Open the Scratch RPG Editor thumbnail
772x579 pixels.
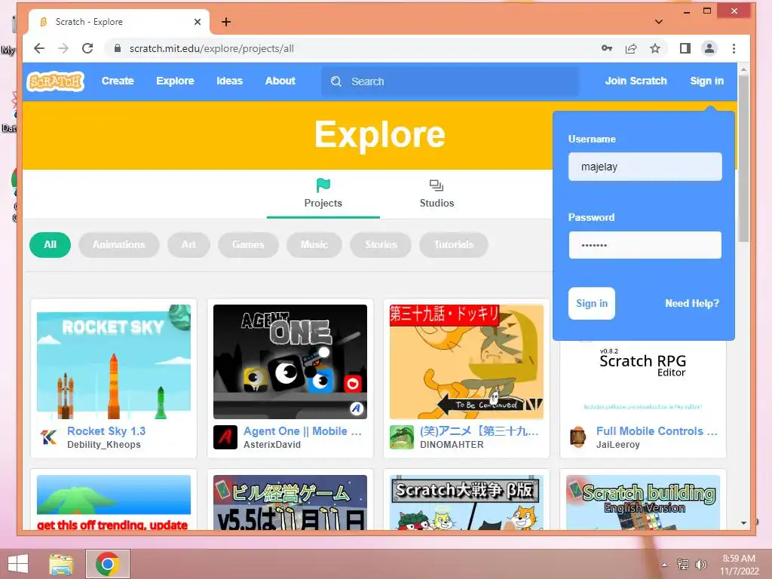(x=643, y=379)
